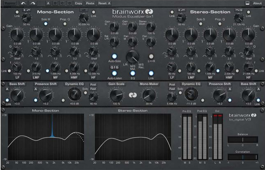Click the Mono-Section EQ curve graph

tap(46, 137)
